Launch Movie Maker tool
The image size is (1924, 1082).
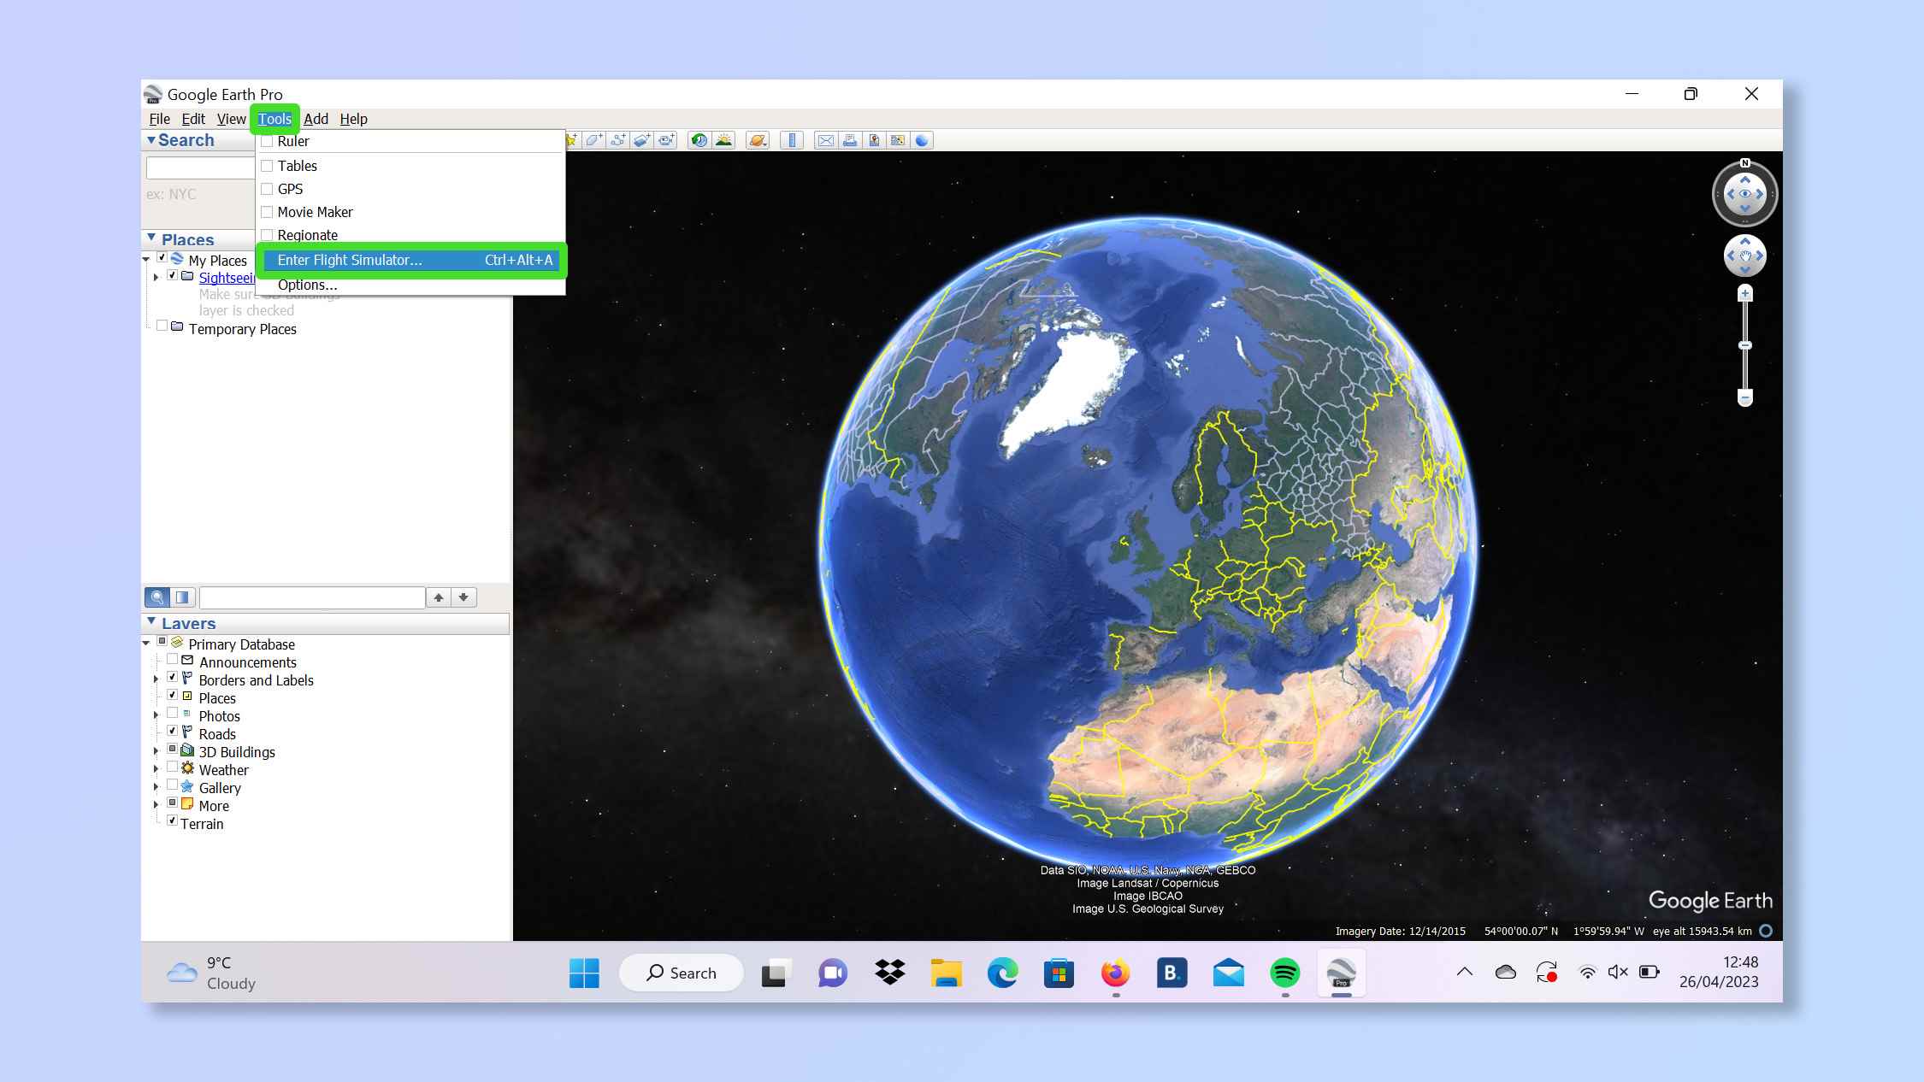[x=315, y=211]
